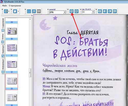Image resolution: width=128 pixels, height=106 pixels.
Task: Click page label 29 in thumbnails
Action: click(12, 22)
